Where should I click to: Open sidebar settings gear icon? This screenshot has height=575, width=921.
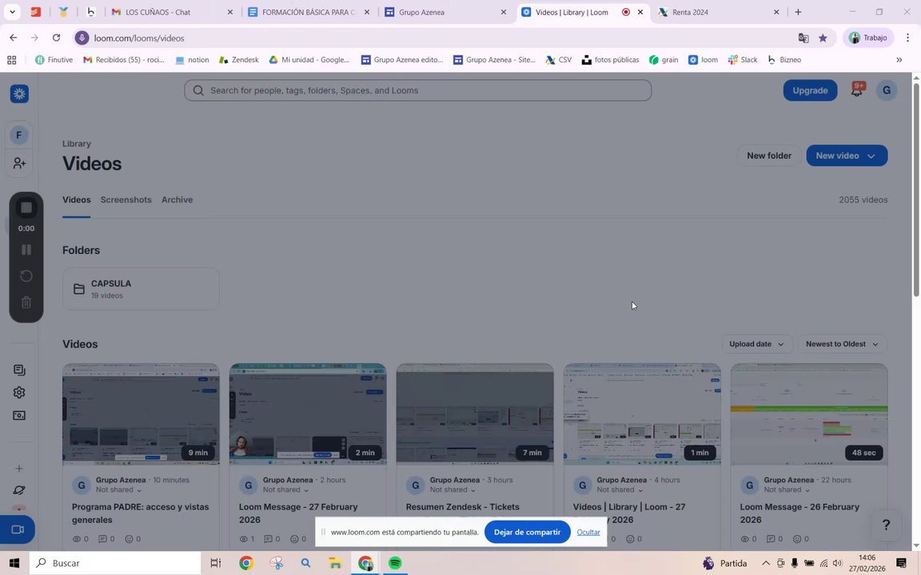coord(19,393)
